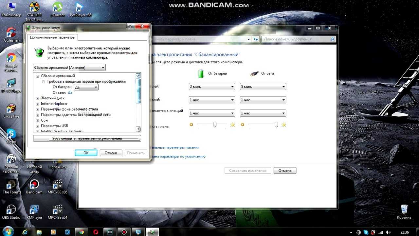The image size is (419, 236).
Task: Click the refresh arrows button beside the address bar
Action: click(x=256, y=39)
